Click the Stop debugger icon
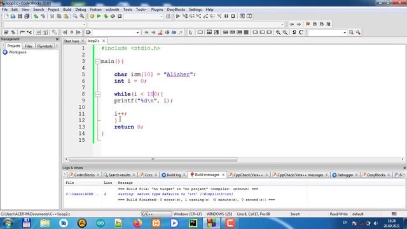407x229 pixels. point(233,17)
